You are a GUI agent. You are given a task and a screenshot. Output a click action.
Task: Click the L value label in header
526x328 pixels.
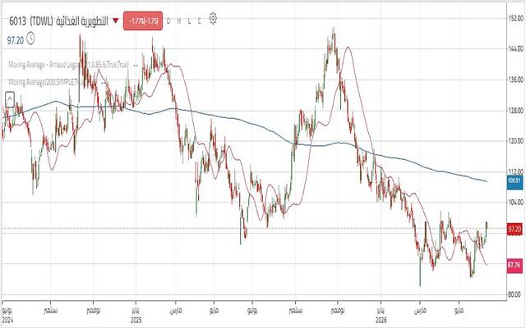(189, 21)
